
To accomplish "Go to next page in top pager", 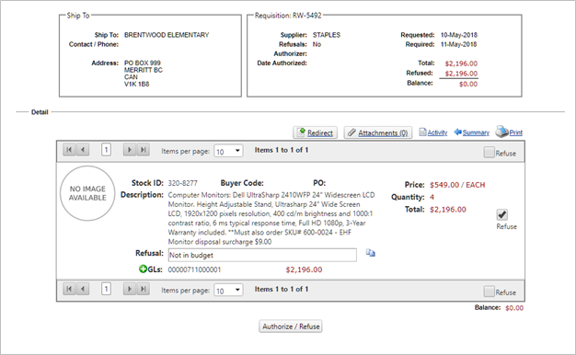I will click(130, 150).
